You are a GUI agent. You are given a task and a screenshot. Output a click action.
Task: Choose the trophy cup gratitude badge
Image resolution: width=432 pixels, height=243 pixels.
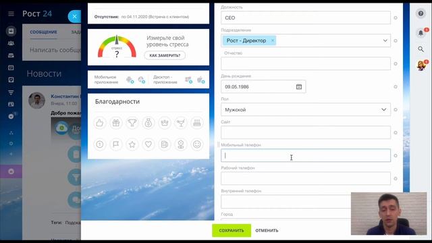[132, 123]
